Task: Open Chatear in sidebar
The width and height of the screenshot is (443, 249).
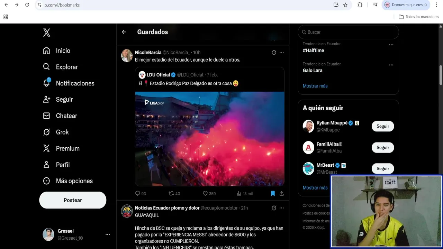Action: [x=60, y=116]
